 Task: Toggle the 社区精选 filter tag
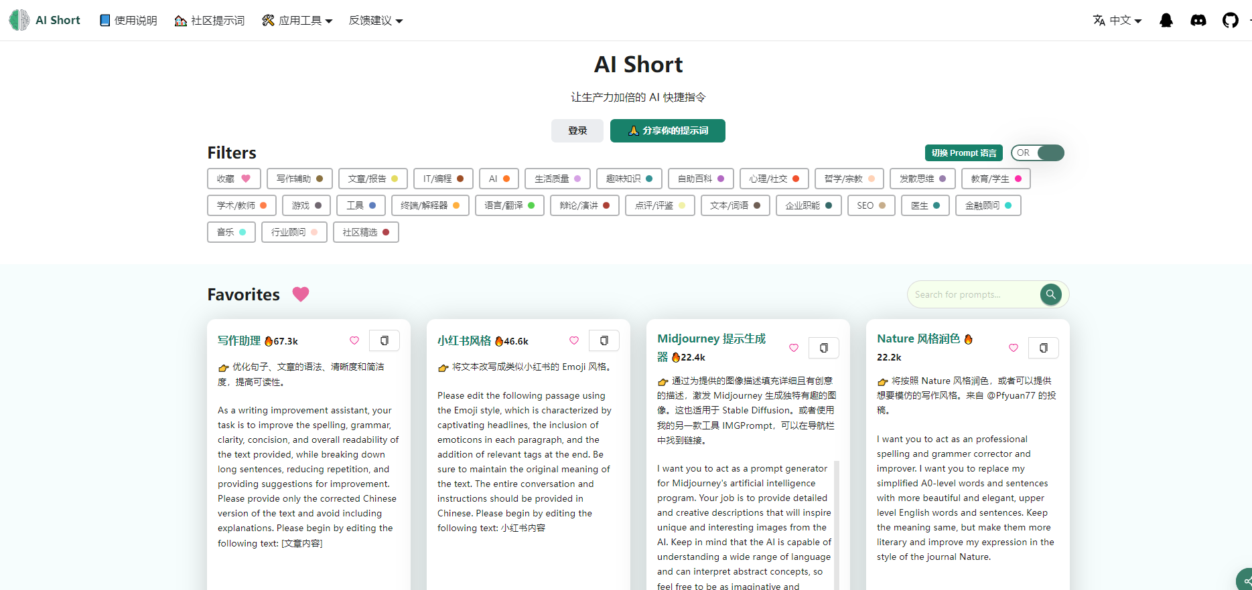[x=366, y=232]
